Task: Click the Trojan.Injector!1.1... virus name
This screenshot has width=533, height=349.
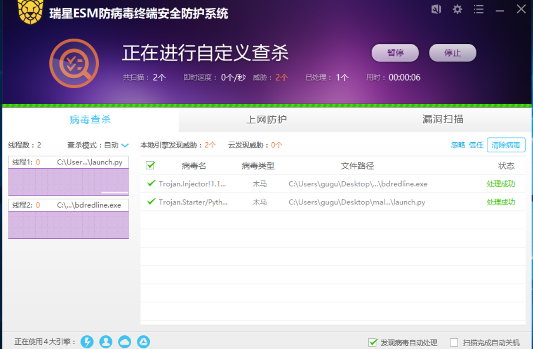Action: click(192, 184)
